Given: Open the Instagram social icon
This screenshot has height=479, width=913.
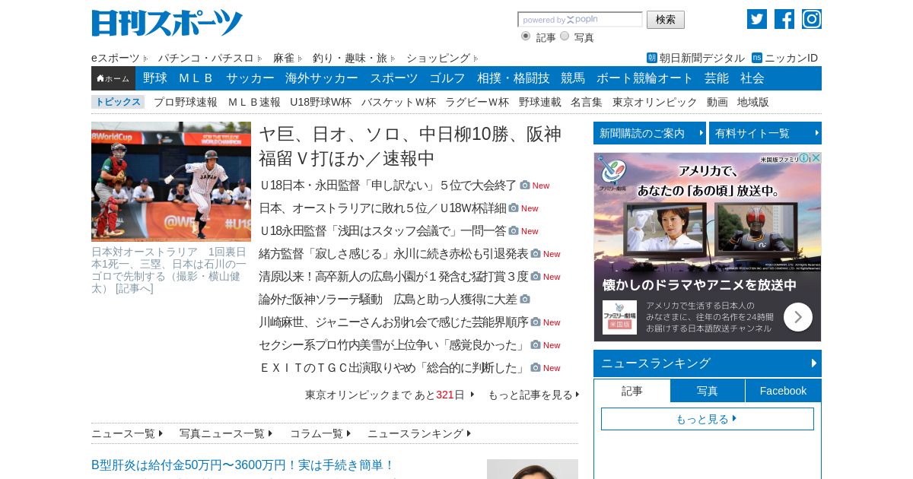Looking at the screenshot, I should click(812, 19).
